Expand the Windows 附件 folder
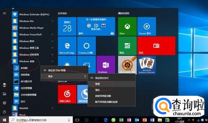The height and width of the screenshot is (123, 208). click(x=33, y=41)
